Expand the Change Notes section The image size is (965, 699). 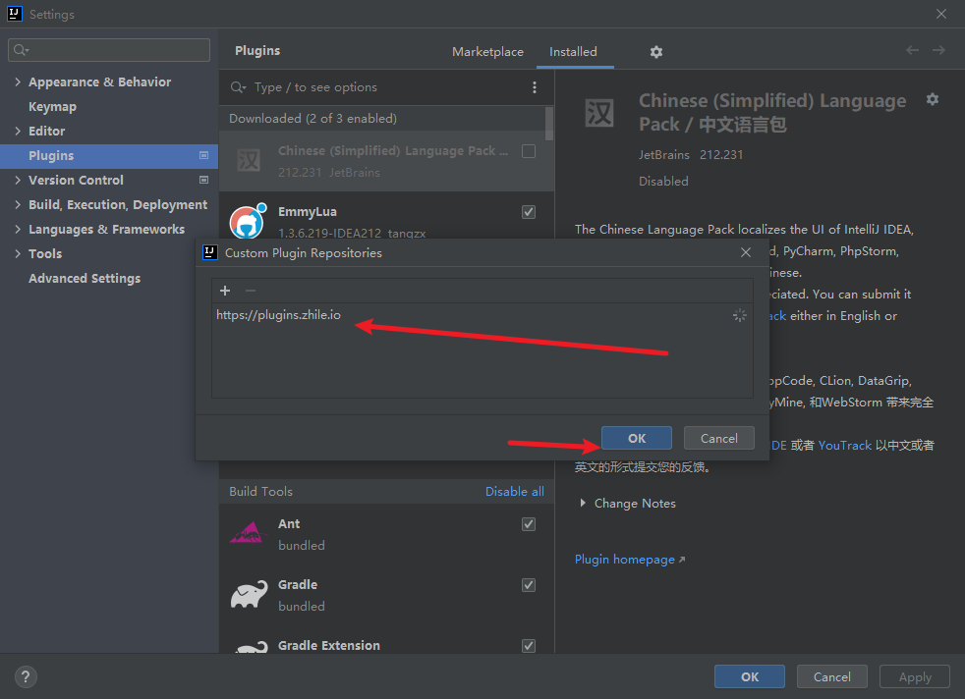tap(583, 503)
